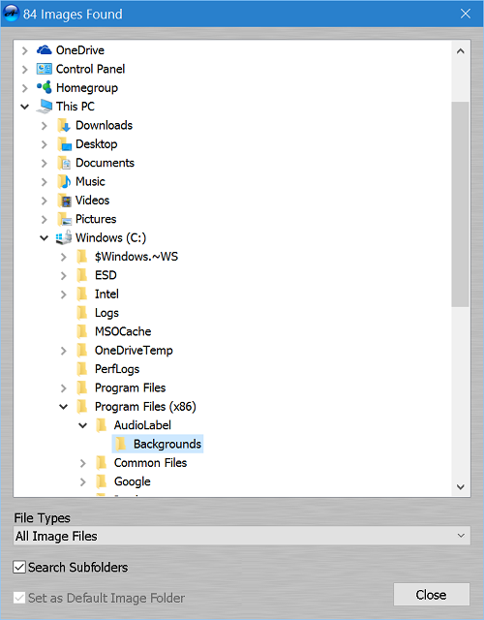The height and width of the screenshot is (620, 484).
Task: Collapse the Windows (C:) drive node
Action: click(x=45, y=238)
